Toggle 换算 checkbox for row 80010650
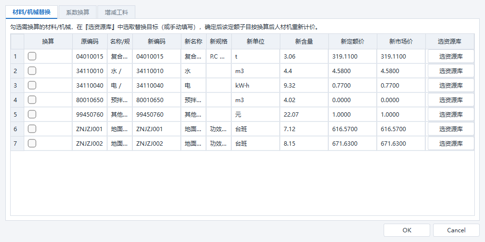This screenshot has height=242, width=485. (32, 100)
